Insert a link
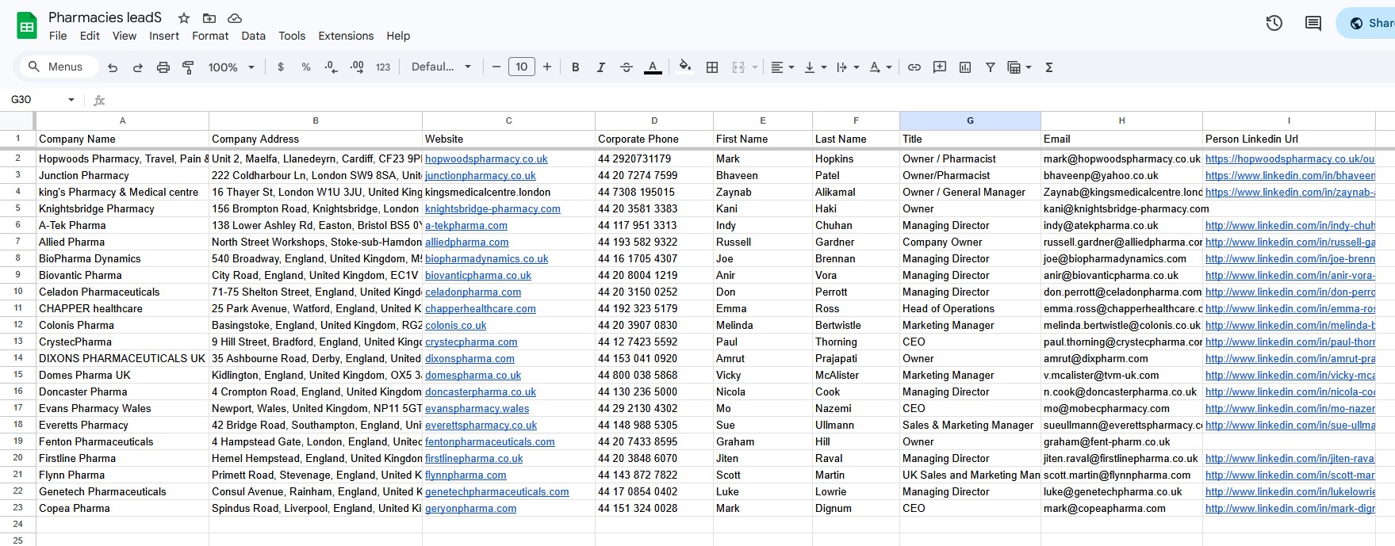The width and height of the screenshot is (1395, 546). coord(914,67)
